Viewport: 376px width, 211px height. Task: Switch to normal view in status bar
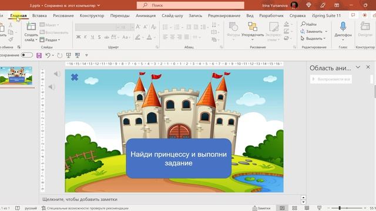pos(282,208)
